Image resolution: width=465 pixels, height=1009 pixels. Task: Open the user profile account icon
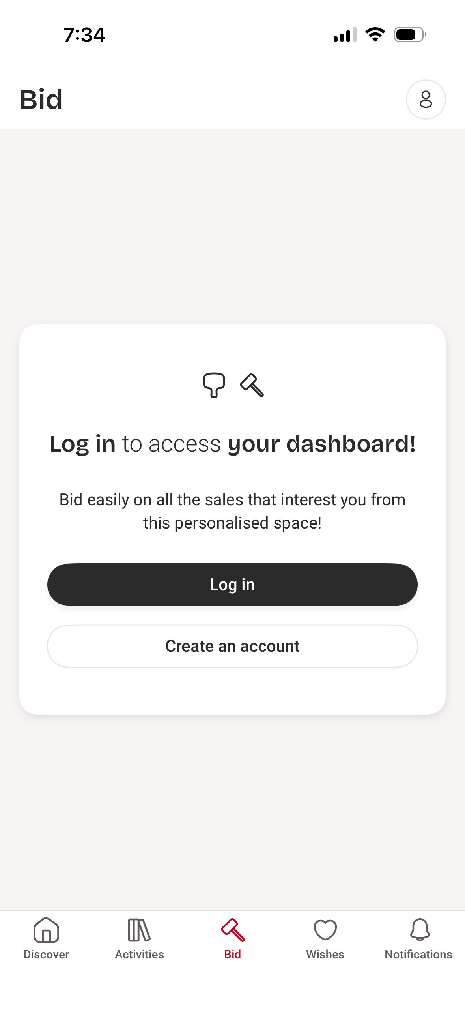(x=426, y=99)
